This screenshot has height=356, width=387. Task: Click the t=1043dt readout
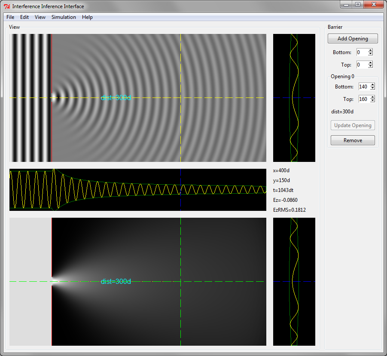pos(283,190)
